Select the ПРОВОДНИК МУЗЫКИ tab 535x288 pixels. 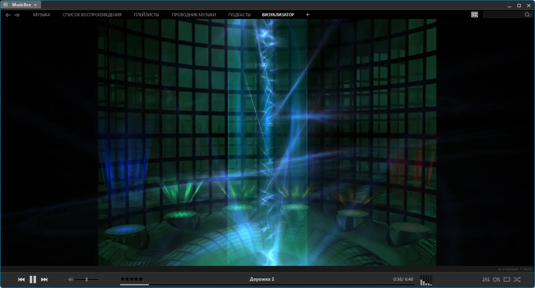194,15
